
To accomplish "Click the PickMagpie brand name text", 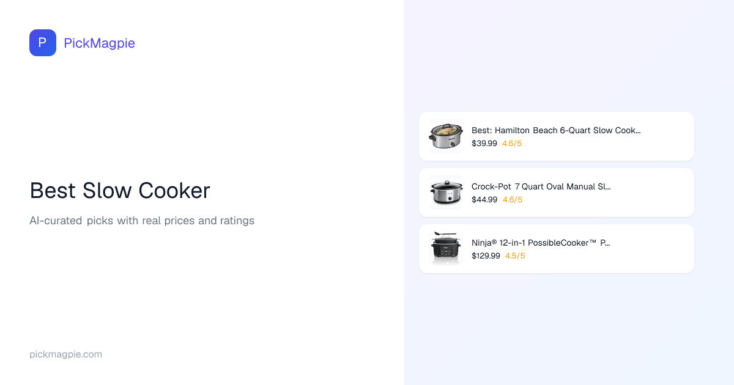I will tap(99, 43).
